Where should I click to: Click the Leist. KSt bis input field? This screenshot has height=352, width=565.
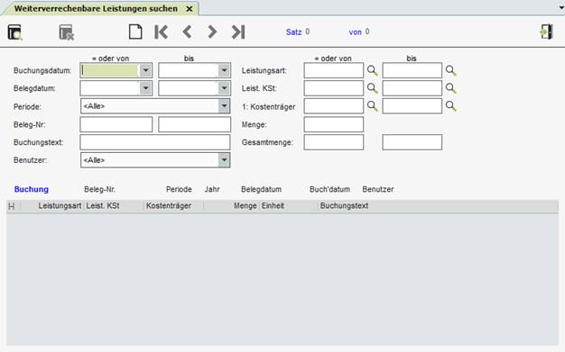pos(412,88)
